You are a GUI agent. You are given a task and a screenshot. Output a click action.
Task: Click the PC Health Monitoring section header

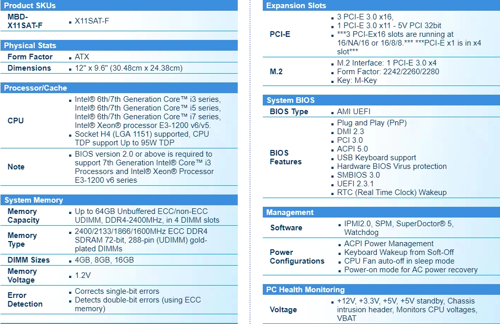pos(305,290)
